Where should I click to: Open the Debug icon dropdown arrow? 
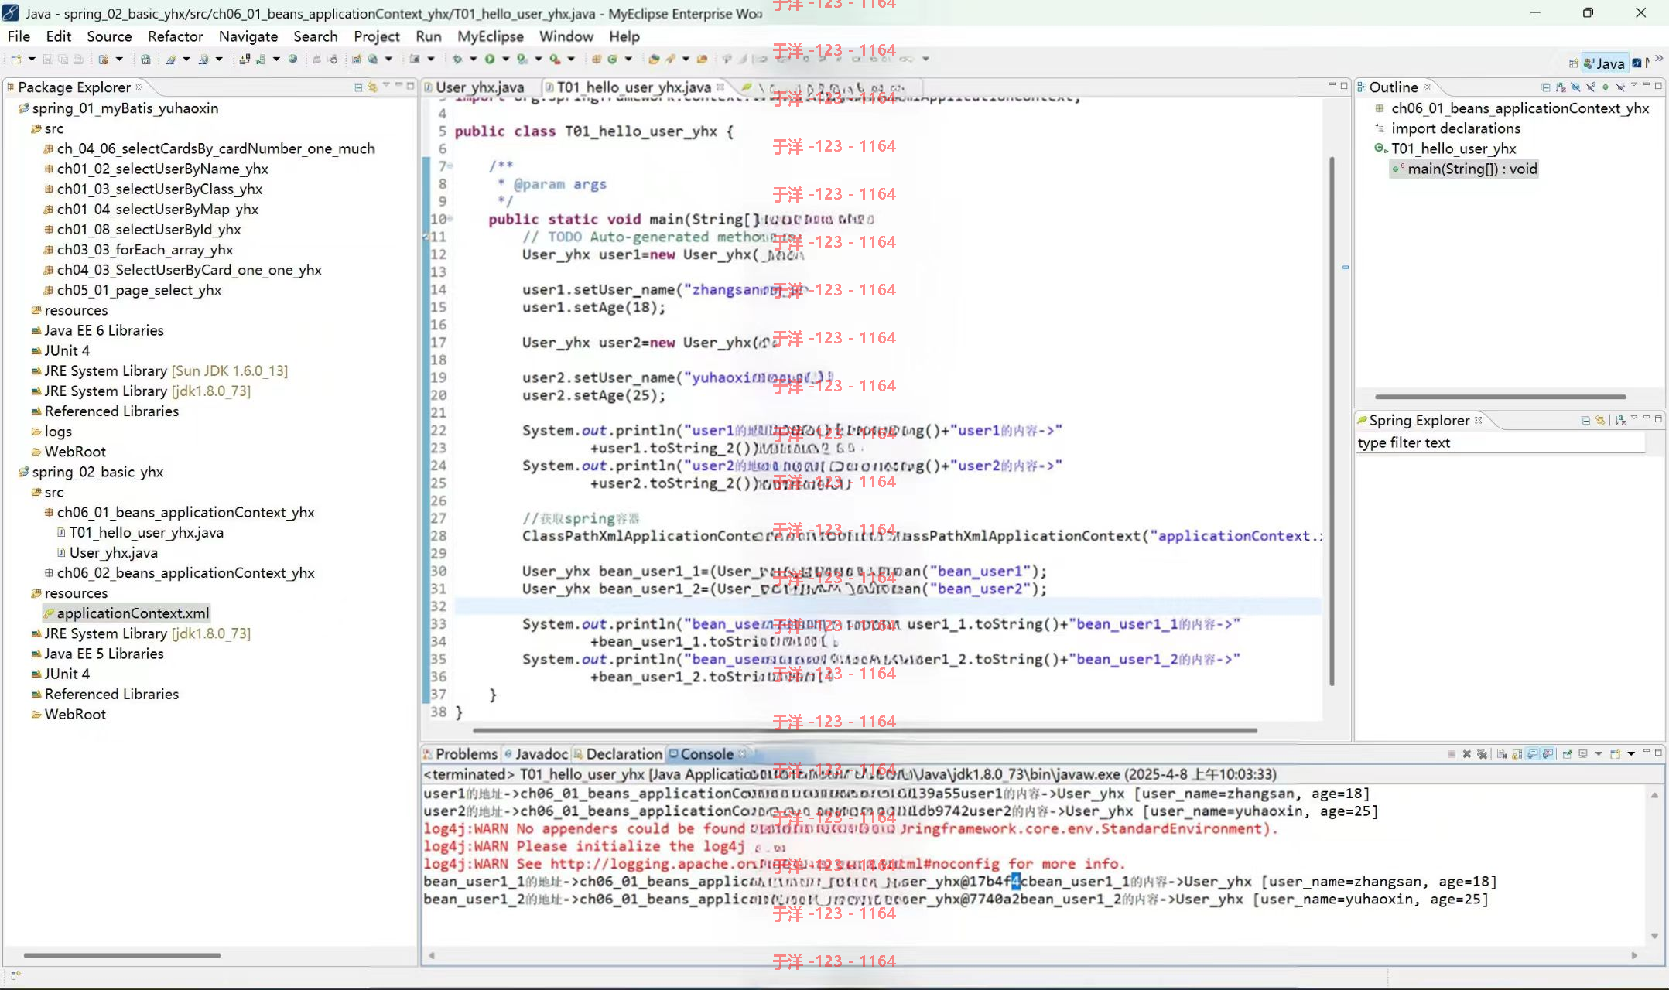point(473,59)
